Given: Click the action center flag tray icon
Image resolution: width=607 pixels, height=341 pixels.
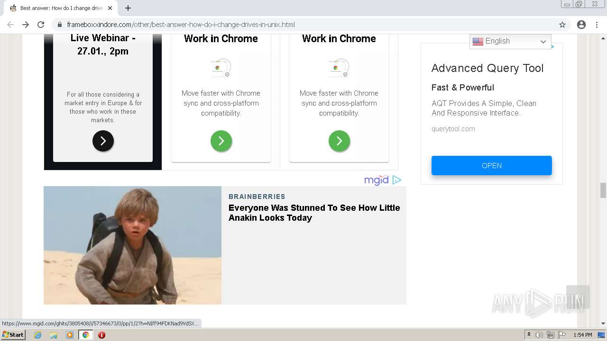Looking at the screenshot, I should [x=562, y=335].
